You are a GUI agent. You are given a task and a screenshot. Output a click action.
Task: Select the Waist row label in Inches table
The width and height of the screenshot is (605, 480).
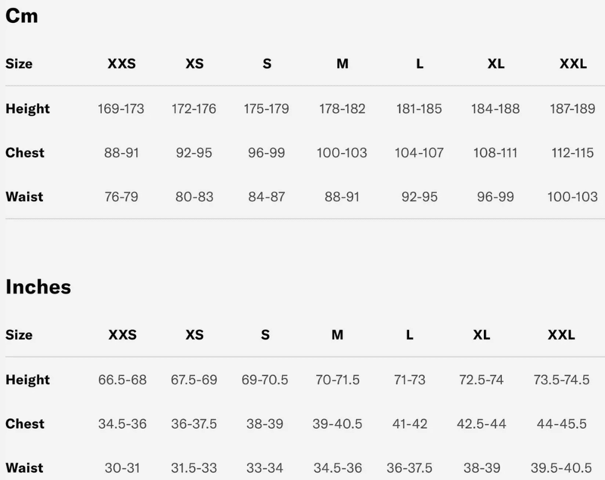(24, 468)
